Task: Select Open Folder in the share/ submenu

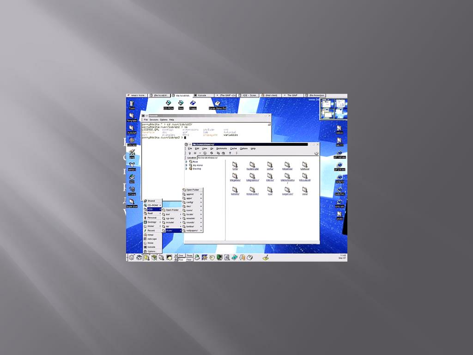Action: [x=193, y=190]
